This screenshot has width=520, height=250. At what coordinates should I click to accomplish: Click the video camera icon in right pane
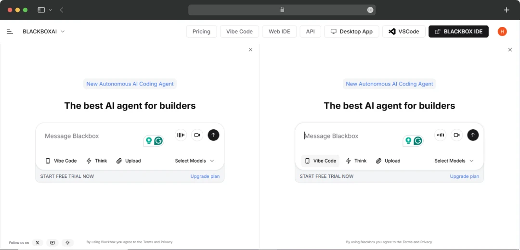(x=456, y=135)
